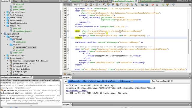Screen dimensions: 192x108
Task: Toggle Bookmark on current line
Action: coord(136,5)
